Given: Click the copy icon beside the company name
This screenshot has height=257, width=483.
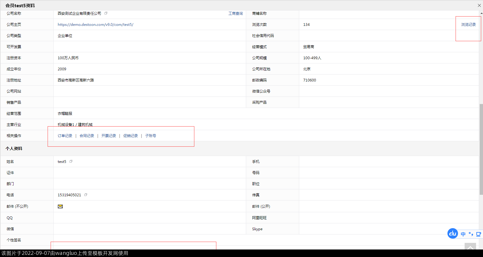Looking at the screenshot, I should click(x=106, y=13).
